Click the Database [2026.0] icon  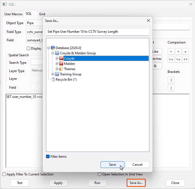click(x=53, y=48)
